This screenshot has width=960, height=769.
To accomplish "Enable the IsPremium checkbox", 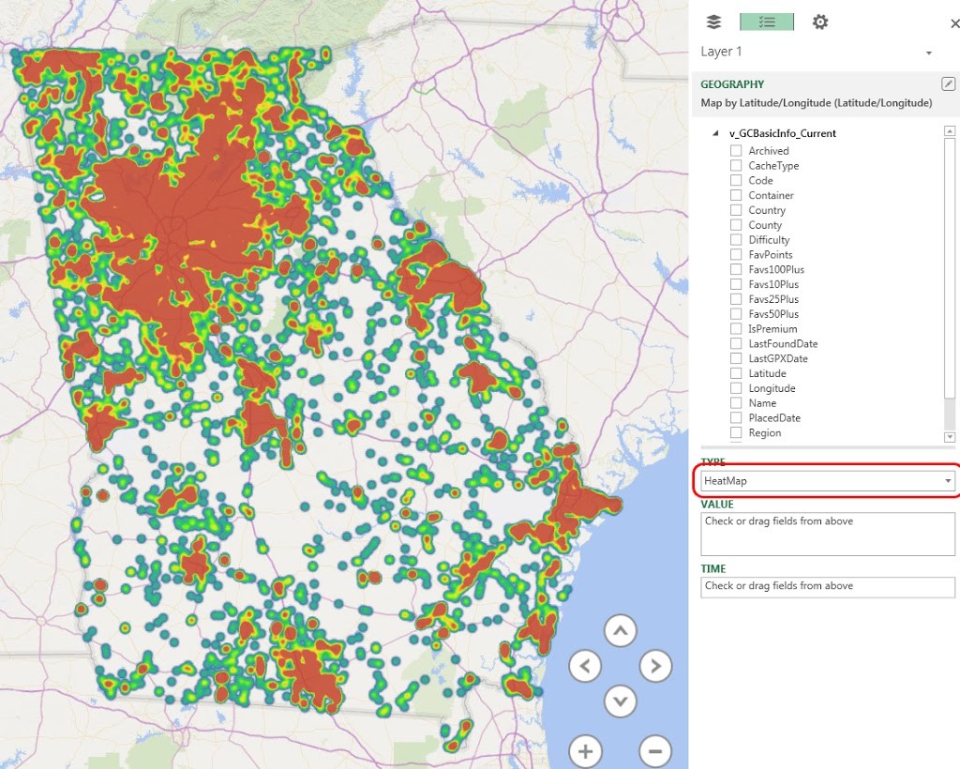I will click(736, 328).
